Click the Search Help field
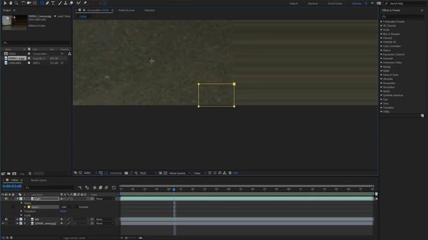The width and height of the screenshot is (428, 240). tap(405, 3)
